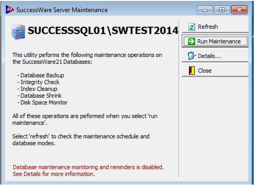Maximize the Server Maintenance window
254x185 pixels.
pyautogui.click(x=222, y=10)
